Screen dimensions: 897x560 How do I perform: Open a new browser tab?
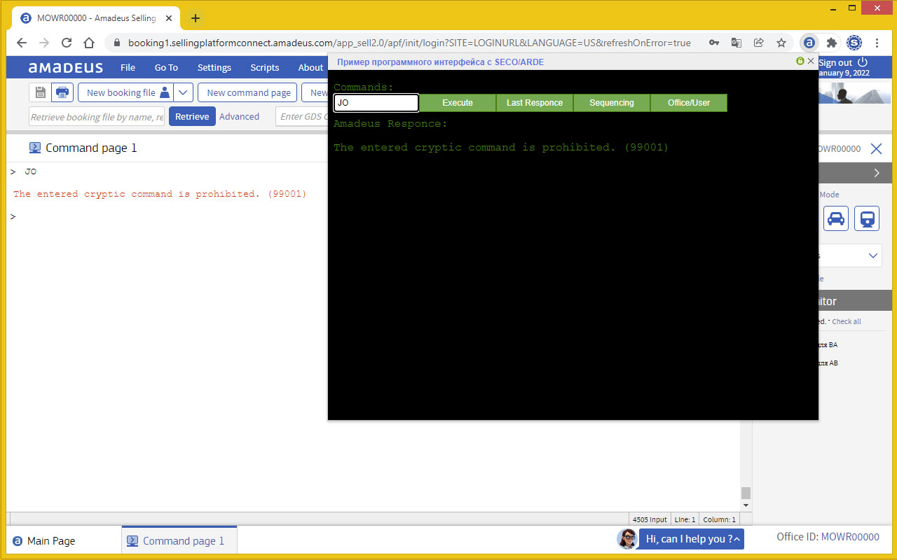[196, 18]
